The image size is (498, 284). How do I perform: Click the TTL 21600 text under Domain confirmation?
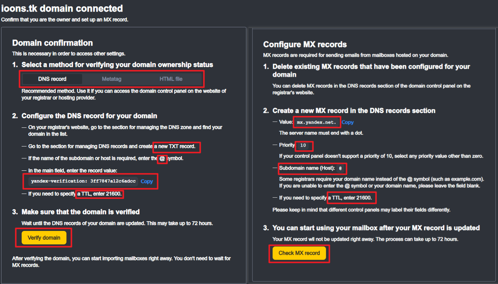click(x=100, y=194)
